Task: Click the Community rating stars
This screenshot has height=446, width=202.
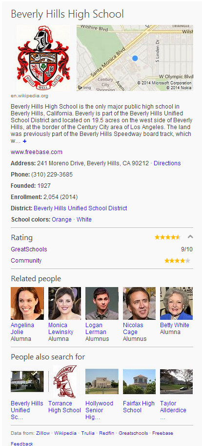Action: click(x=177, y=261)
